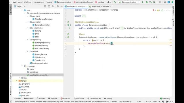
Task: Start debugging with the bug icon
Action: [147, 2]
